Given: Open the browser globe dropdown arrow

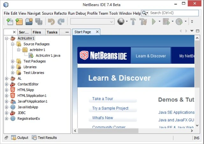Looking at the screenshot, I should [x=127, y=21].
